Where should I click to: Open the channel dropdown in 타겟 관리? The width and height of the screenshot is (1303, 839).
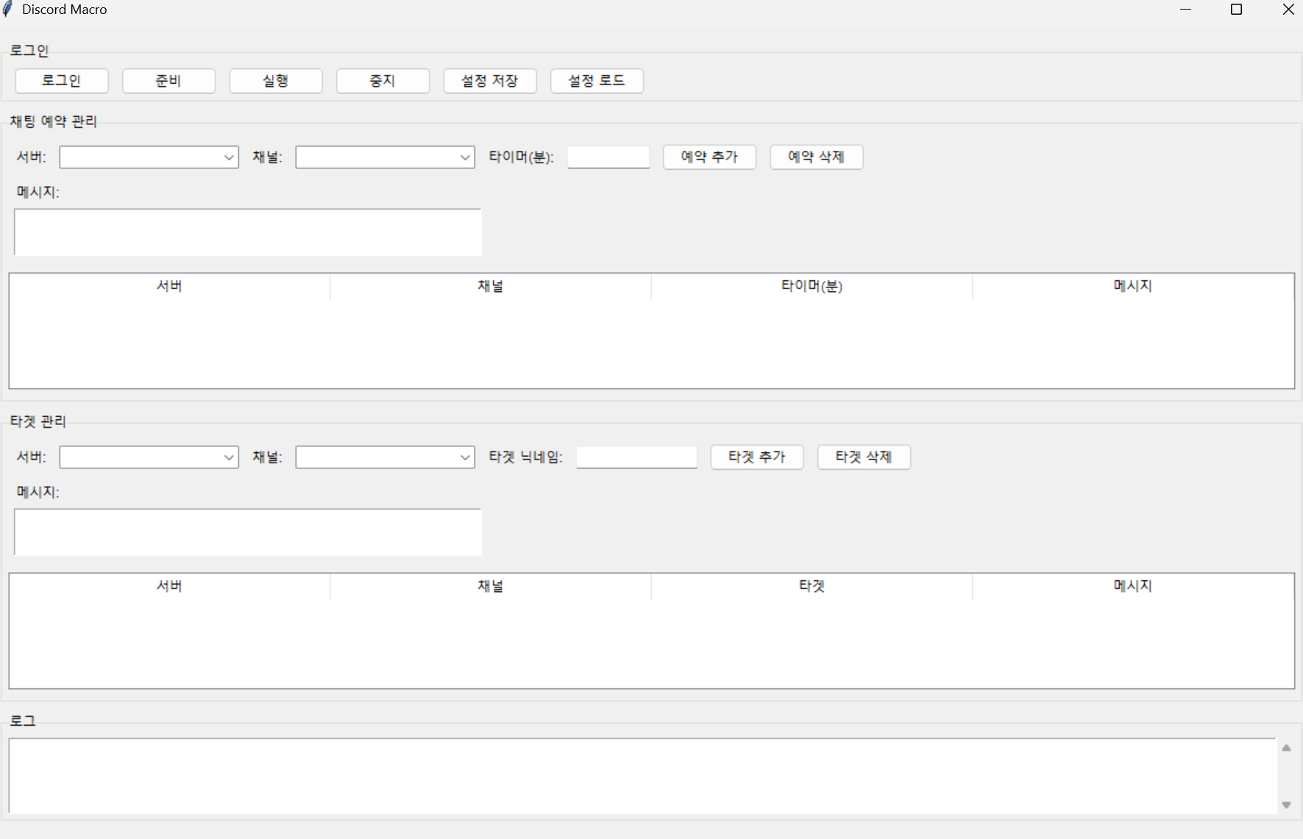465,457
